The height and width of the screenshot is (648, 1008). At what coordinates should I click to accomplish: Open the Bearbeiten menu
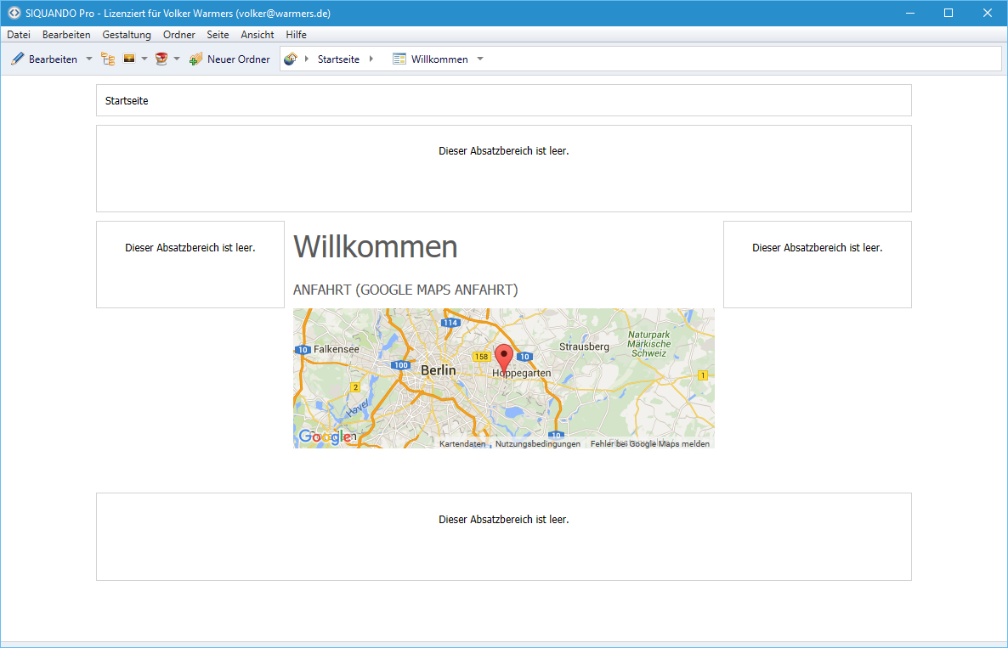tap(66, 35)
